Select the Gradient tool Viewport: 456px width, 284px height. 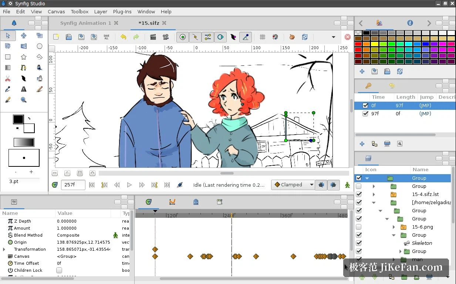[8, 68]
